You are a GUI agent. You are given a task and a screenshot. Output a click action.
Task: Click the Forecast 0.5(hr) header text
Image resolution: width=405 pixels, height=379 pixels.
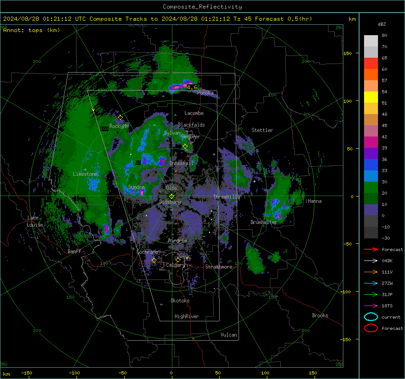[283, 19]
